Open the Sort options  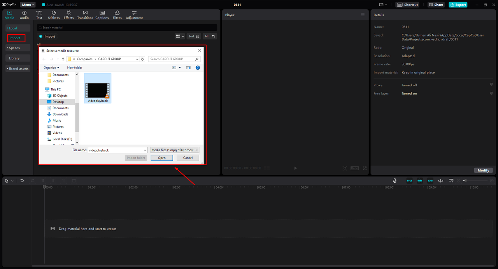194,36
